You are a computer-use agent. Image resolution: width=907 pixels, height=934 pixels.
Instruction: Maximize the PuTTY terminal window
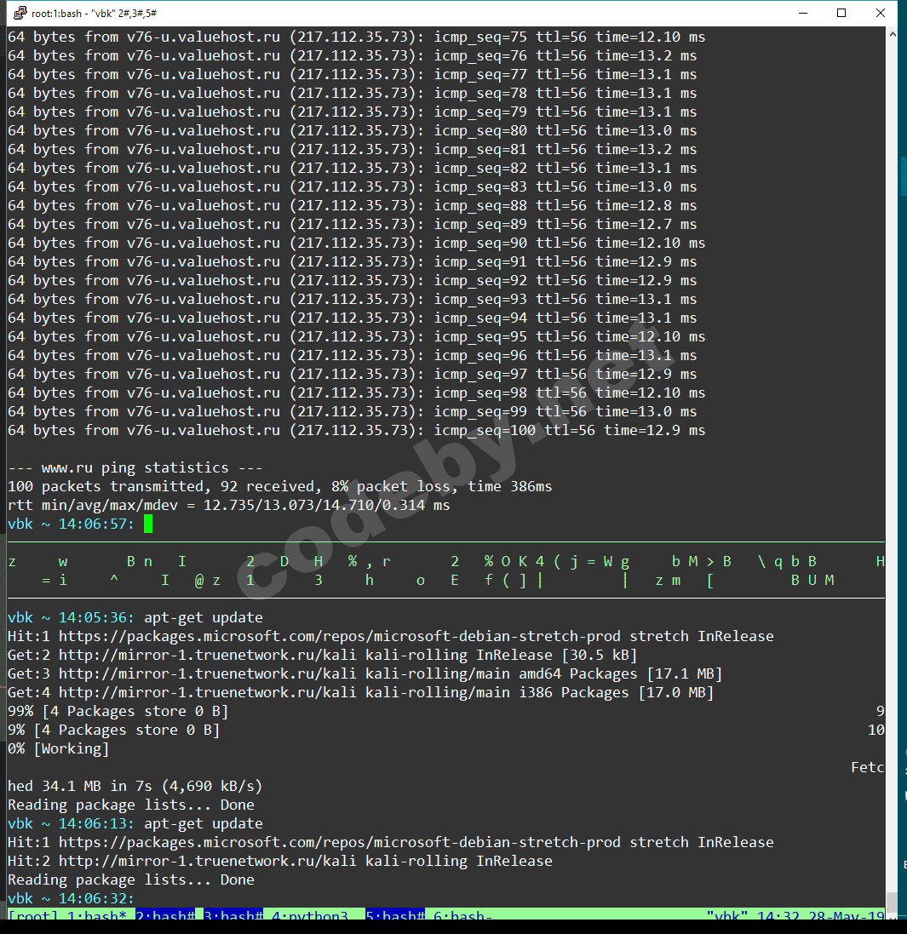(x=841, y=13)
